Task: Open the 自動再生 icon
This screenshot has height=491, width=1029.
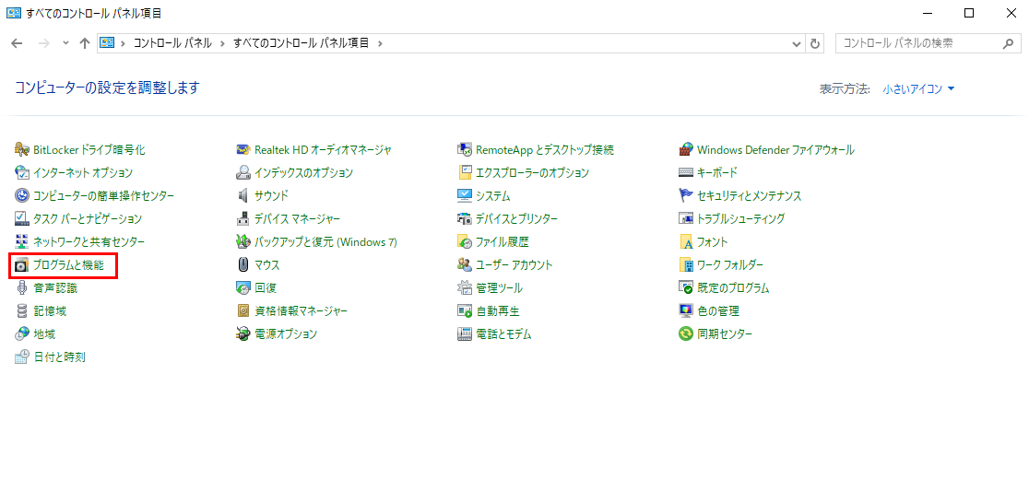Action: point(466,310)
